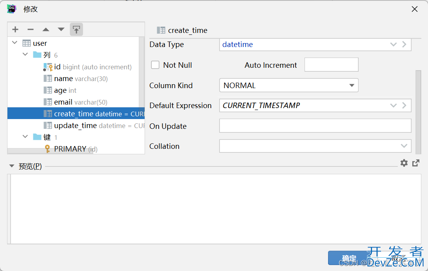Open the Collation dropdown chevron
This screenshot has height=271, width=428.
(404, 146)
